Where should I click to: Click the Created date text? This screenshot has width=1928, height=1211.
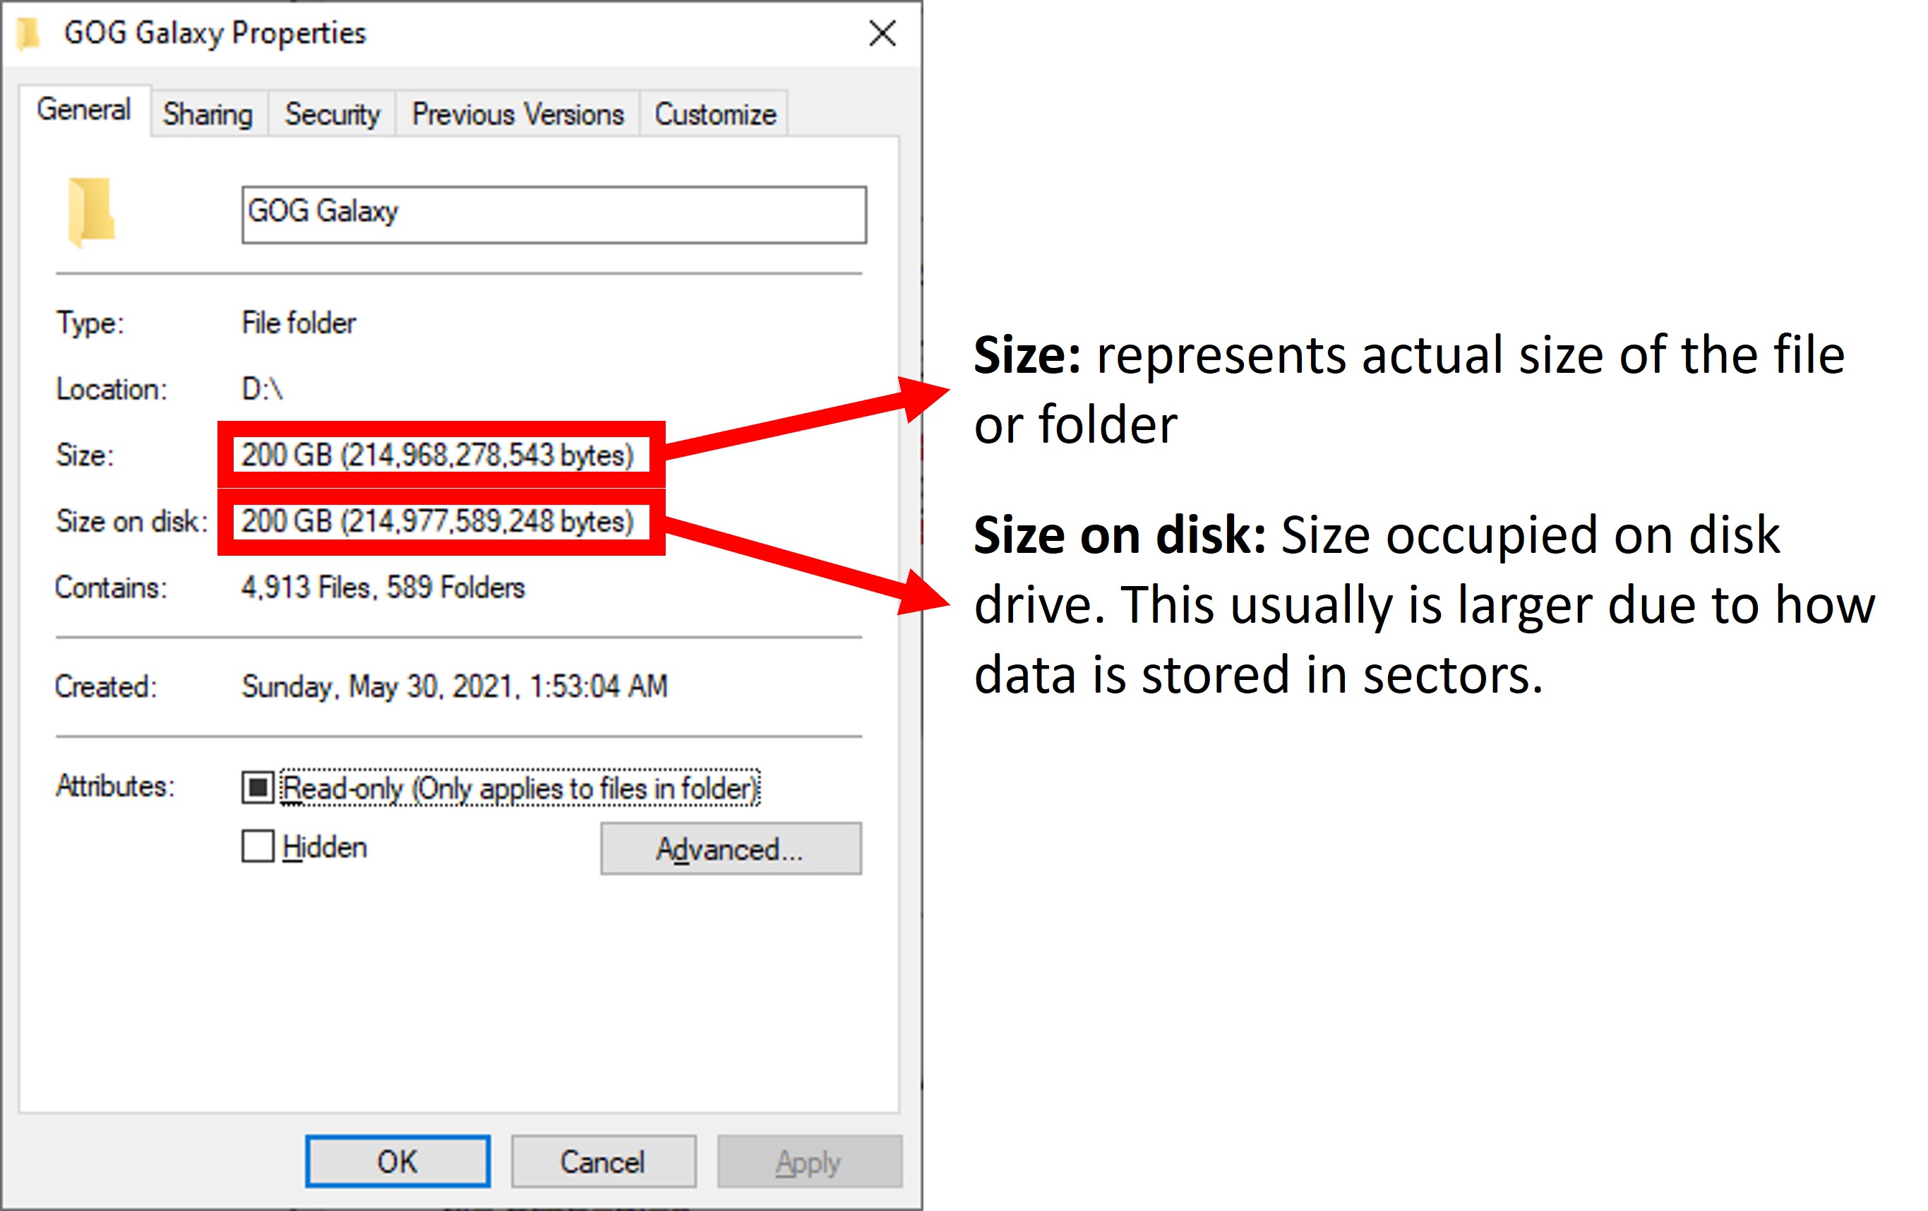tap(453, 686)
